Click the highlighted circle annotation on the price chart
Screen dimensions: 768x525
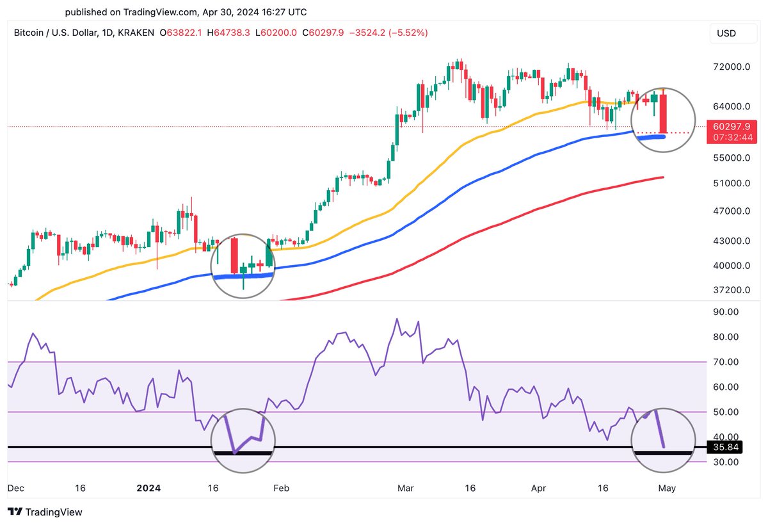664,119
